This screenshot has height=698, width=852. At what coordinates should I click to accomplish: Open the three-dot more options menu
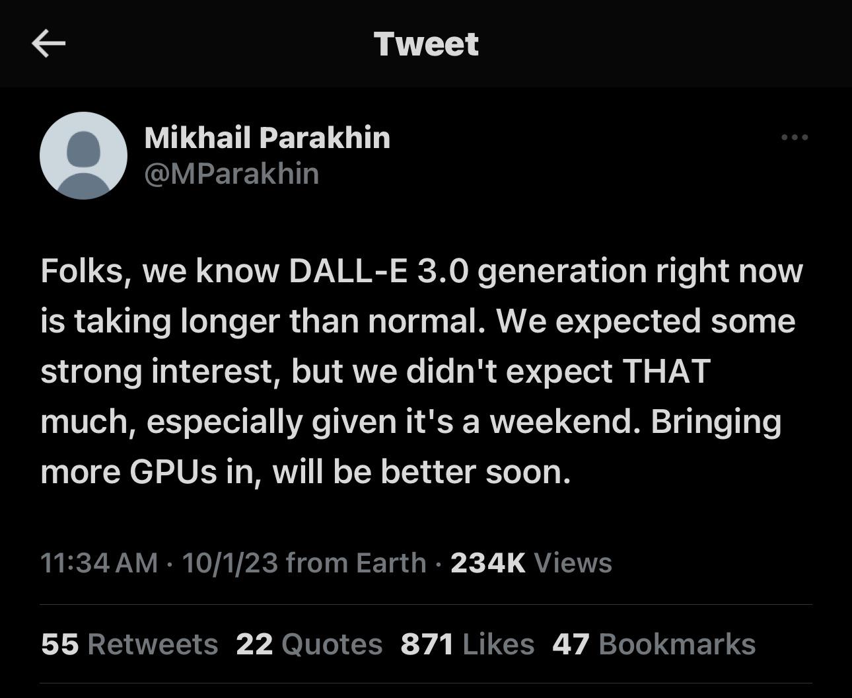click(x=794, y=137)
